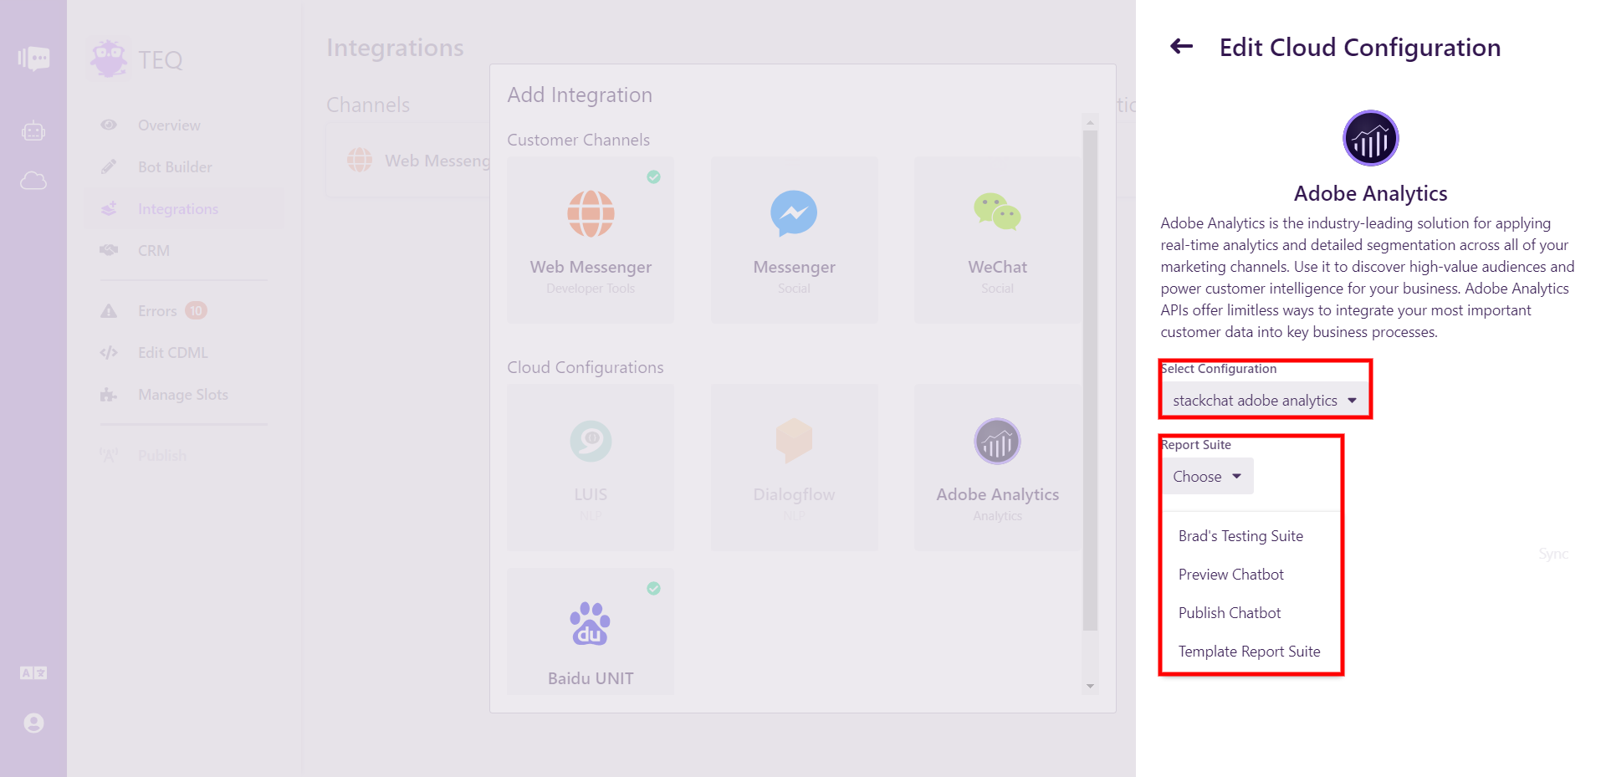Click the Customer Channels section heading
Image resolution: width=1606 pixels, height=777 pixels.
point(578,140)
